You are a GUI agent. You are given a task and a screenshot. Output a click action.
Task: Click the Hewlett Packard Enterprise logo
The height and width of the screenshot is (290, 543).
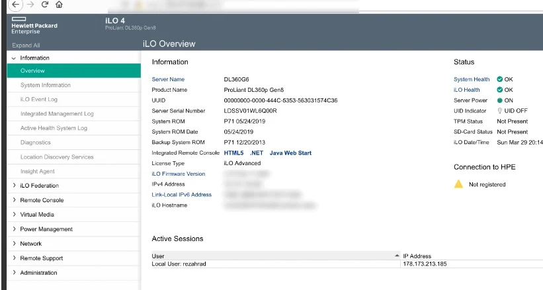34,25
